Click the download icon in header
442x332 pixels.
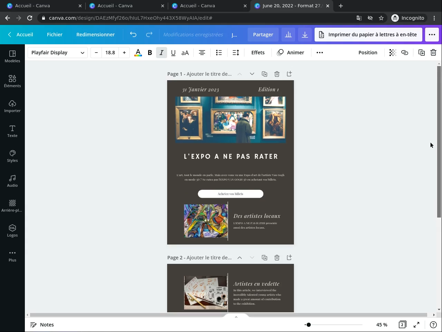point(305,35)
